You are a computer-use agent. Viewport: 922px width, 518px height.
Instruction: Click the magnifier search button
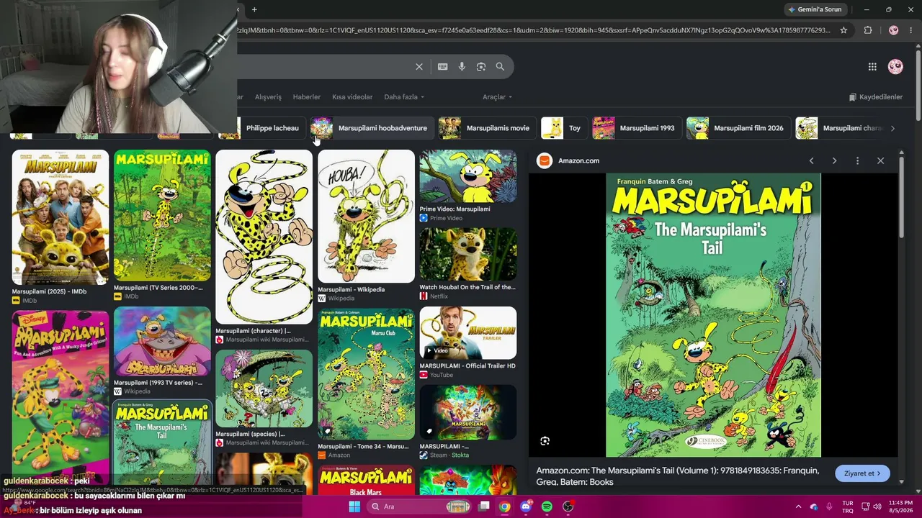[x=500, y=66]
